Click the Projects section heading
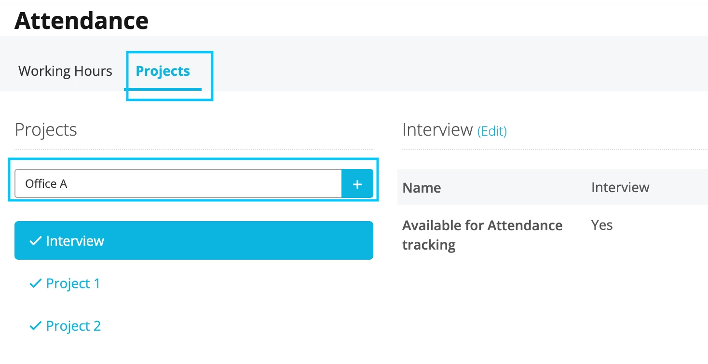The image size is (708, 364). 46,130
